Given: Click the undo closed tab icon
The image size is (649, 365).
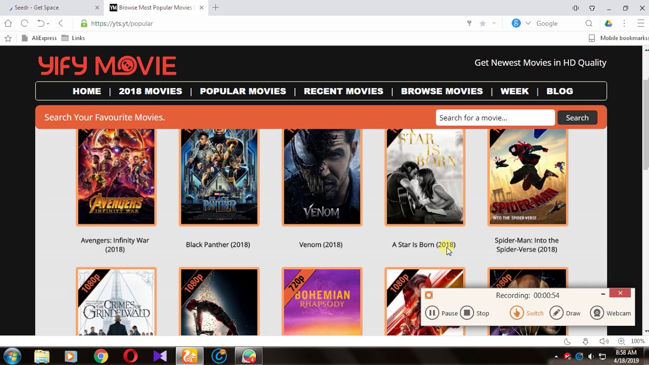Looking at the screenshot, I should click(x=41, y=23).
